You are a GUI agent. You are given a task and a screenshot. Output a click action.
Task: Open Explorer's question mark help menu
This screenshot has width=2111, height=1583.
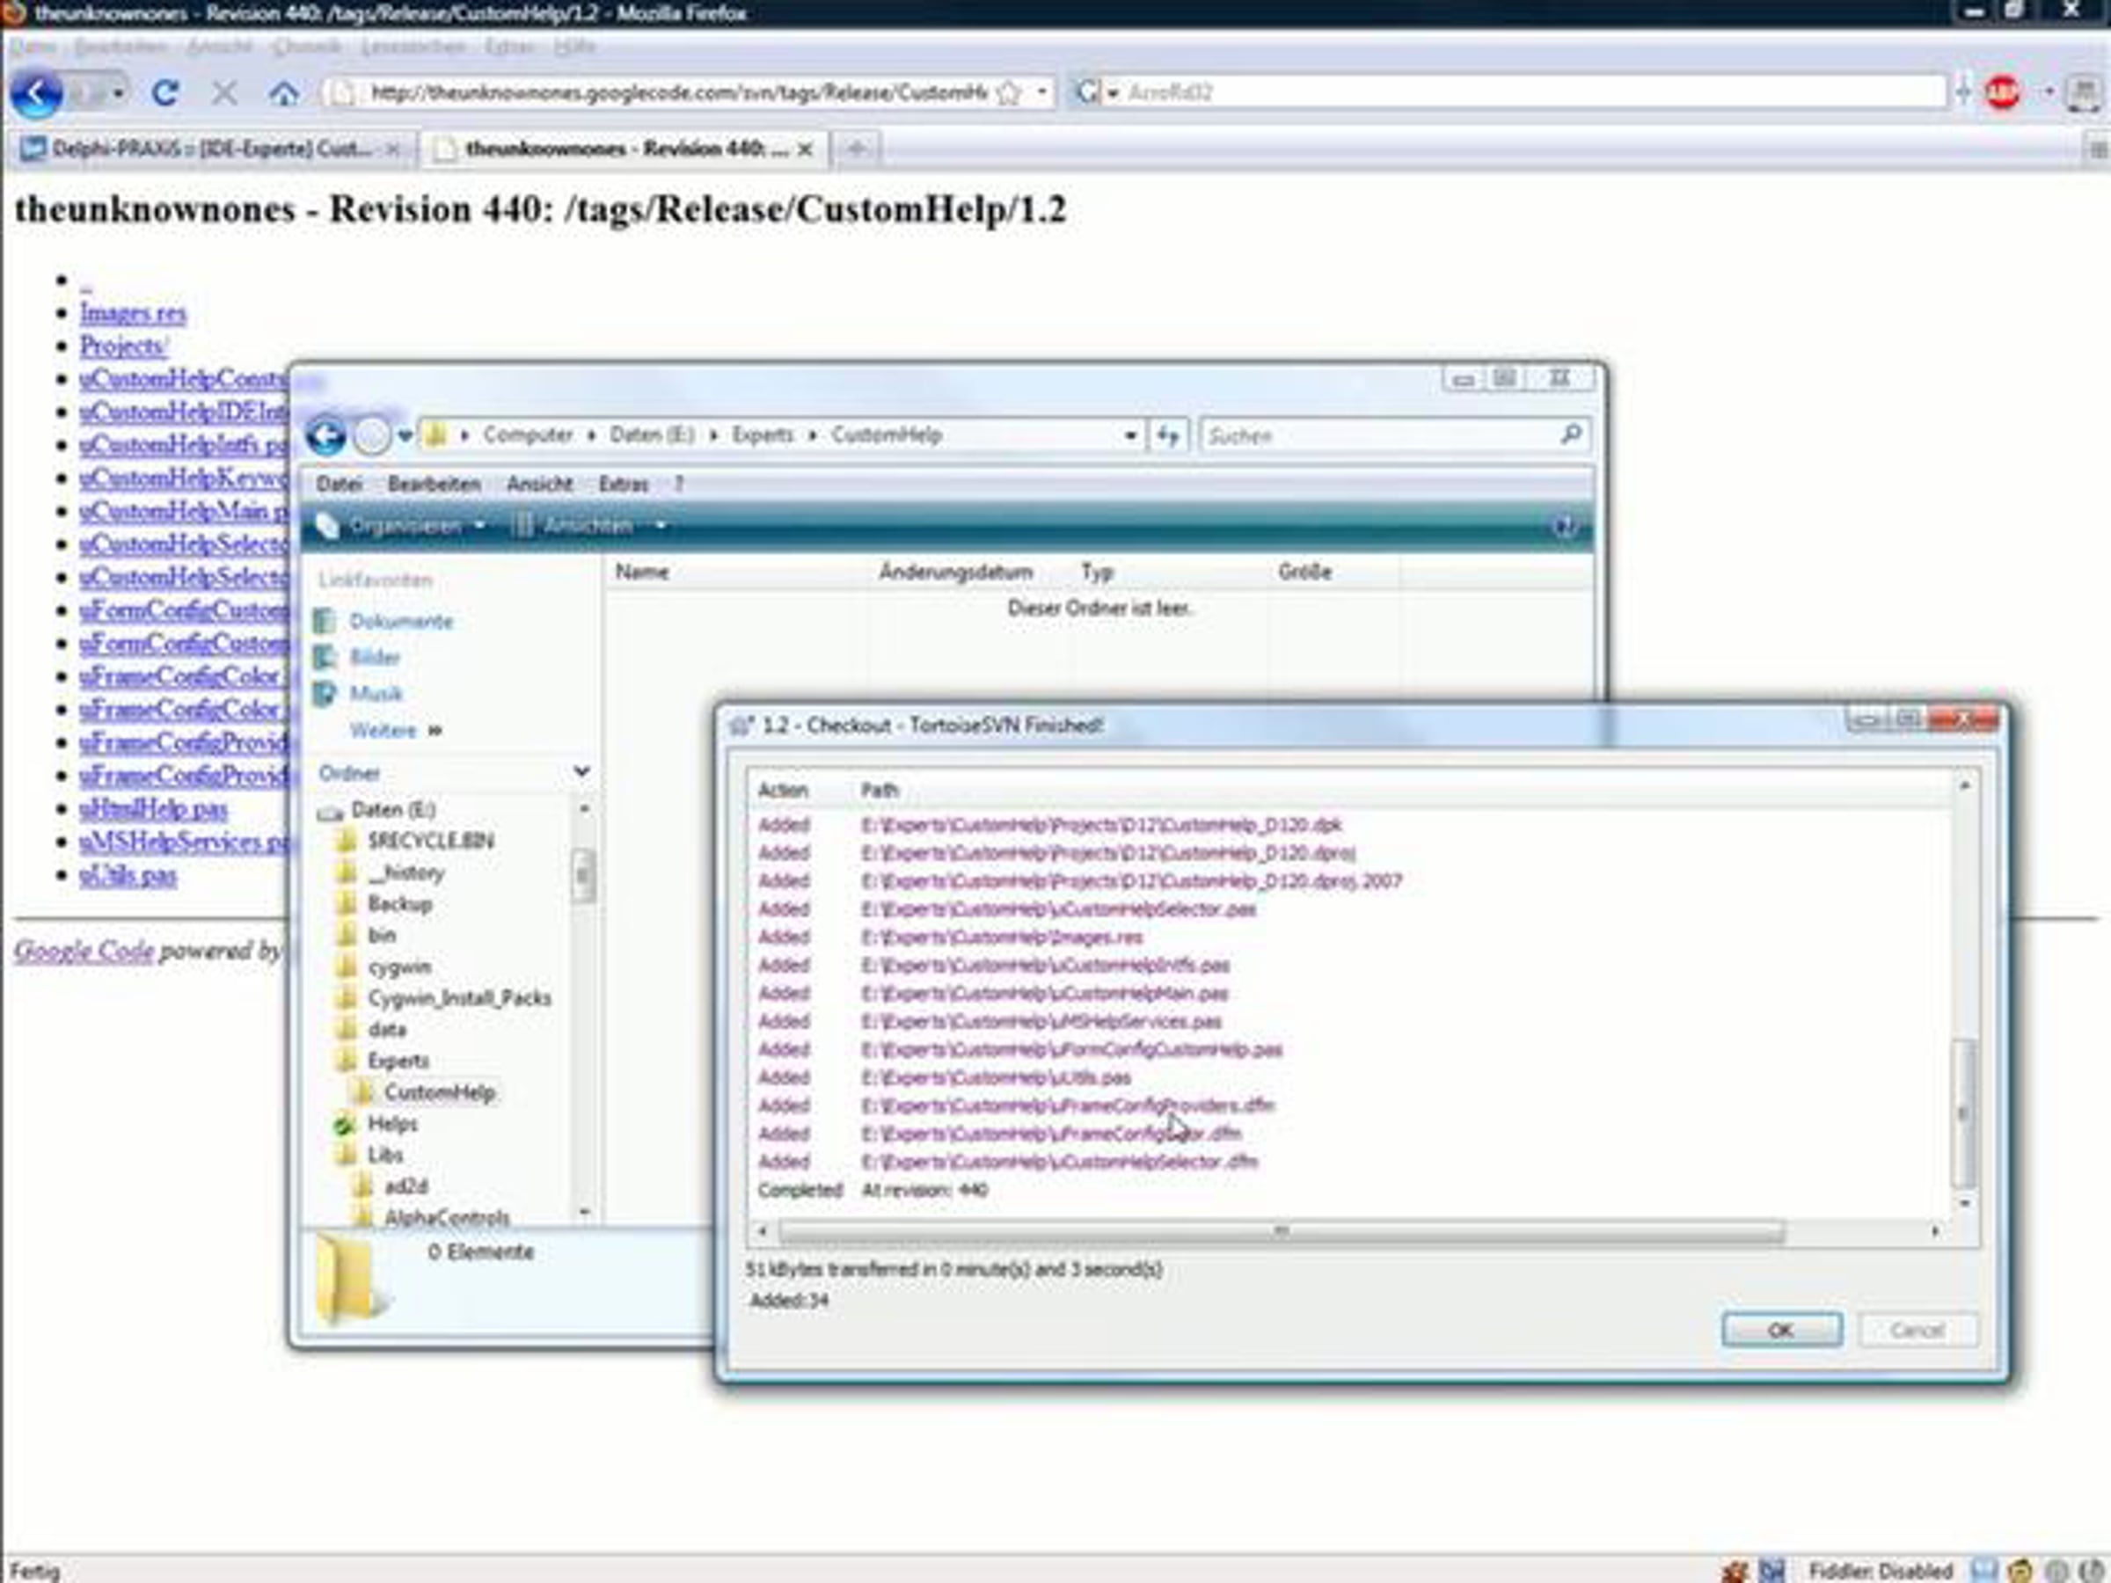pyautogui.click(x=678, y=484)
